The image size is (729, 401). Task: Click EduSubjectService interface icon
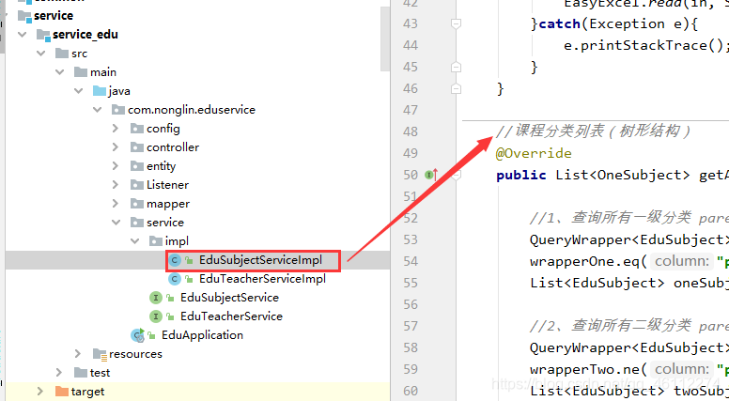click(156, 298)
